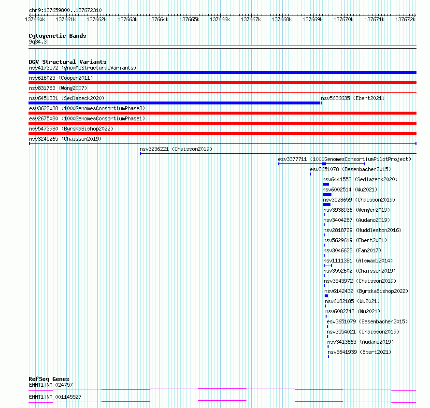Click the red bar under esv2675080
The image size is (430, 408).
pyautogui.click(x=222, y=123)
